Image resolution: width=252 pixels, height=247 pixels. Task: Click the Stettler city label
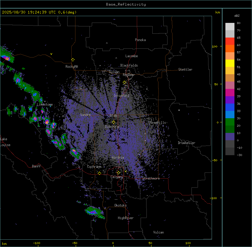click(185, 70)
